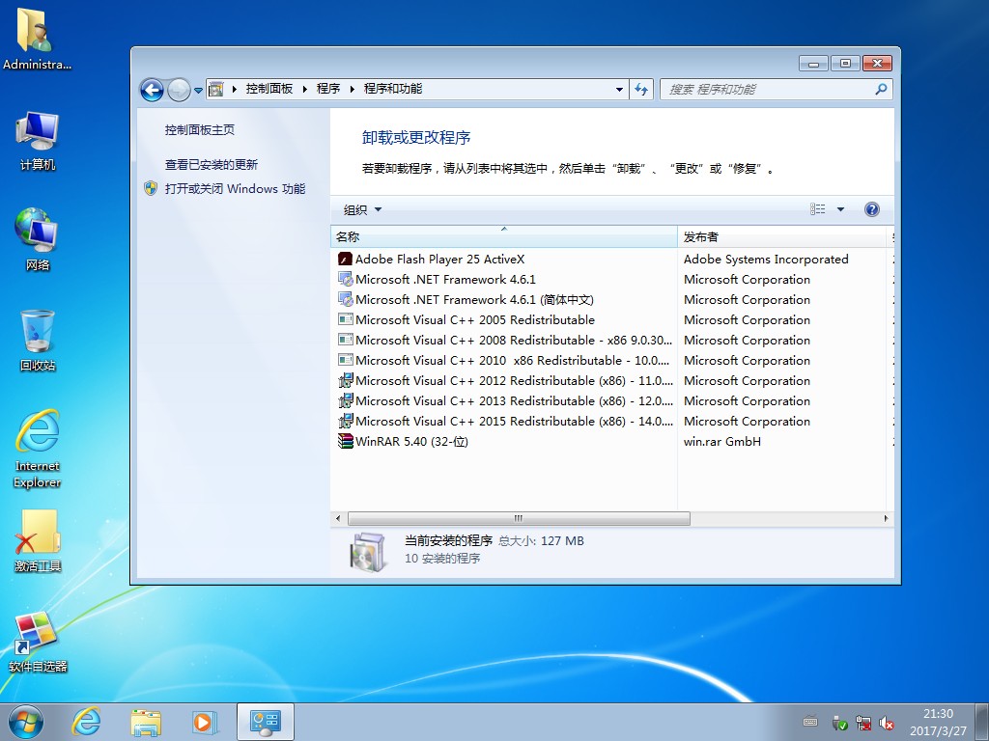Select the 计算机 desktop icon
The image size is (989, 741).
[38, 140]
